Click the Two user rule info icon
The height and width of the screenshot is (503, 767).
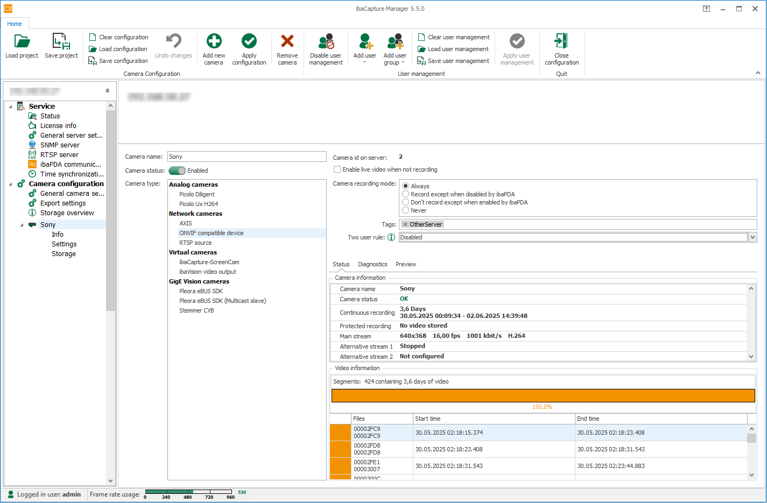point(391,237)
